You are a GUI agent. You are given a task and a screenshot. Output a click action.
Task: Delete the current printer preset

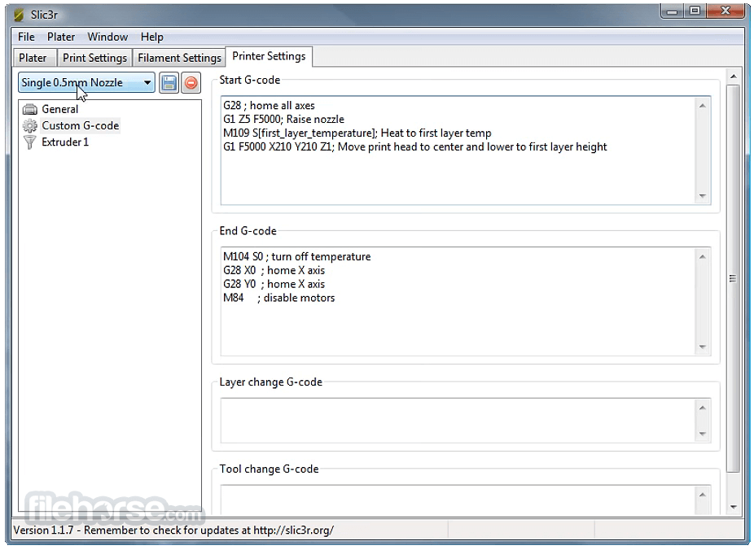click(x=191, y=83)
